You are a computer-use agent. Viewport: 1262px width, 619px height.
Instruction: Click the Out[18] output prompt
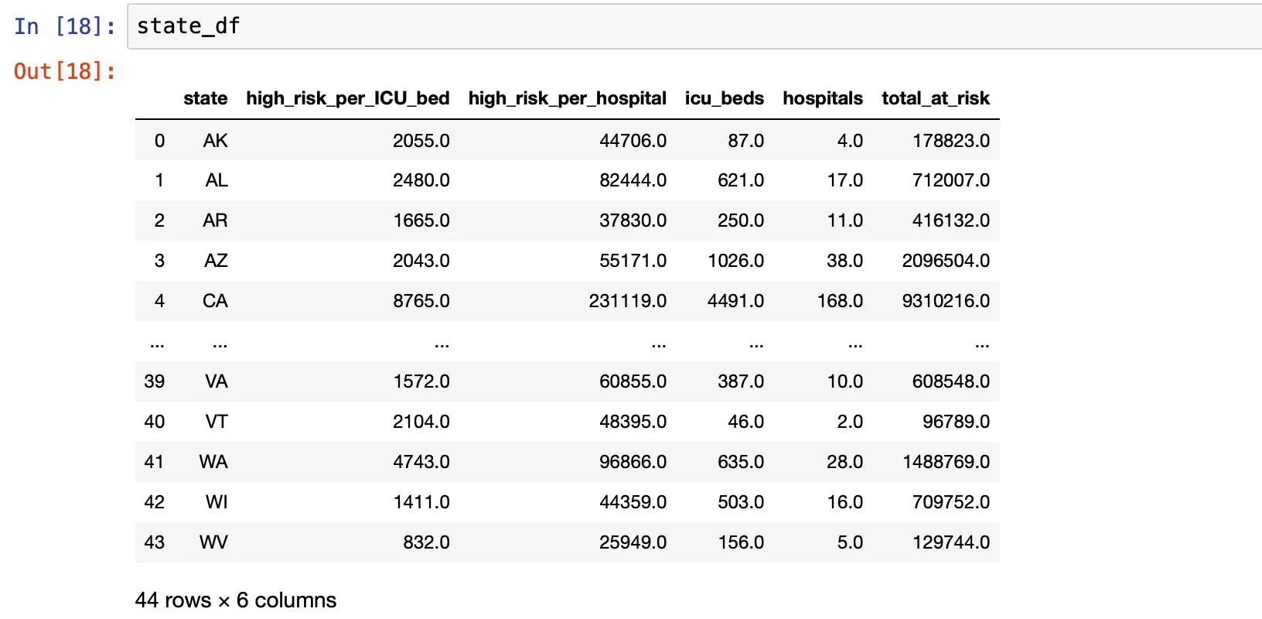click(64, 71)
